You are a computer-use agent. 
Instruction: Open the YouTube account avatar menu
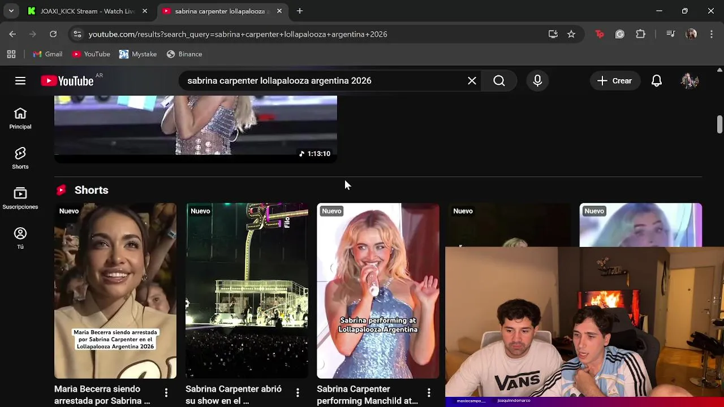689,81
